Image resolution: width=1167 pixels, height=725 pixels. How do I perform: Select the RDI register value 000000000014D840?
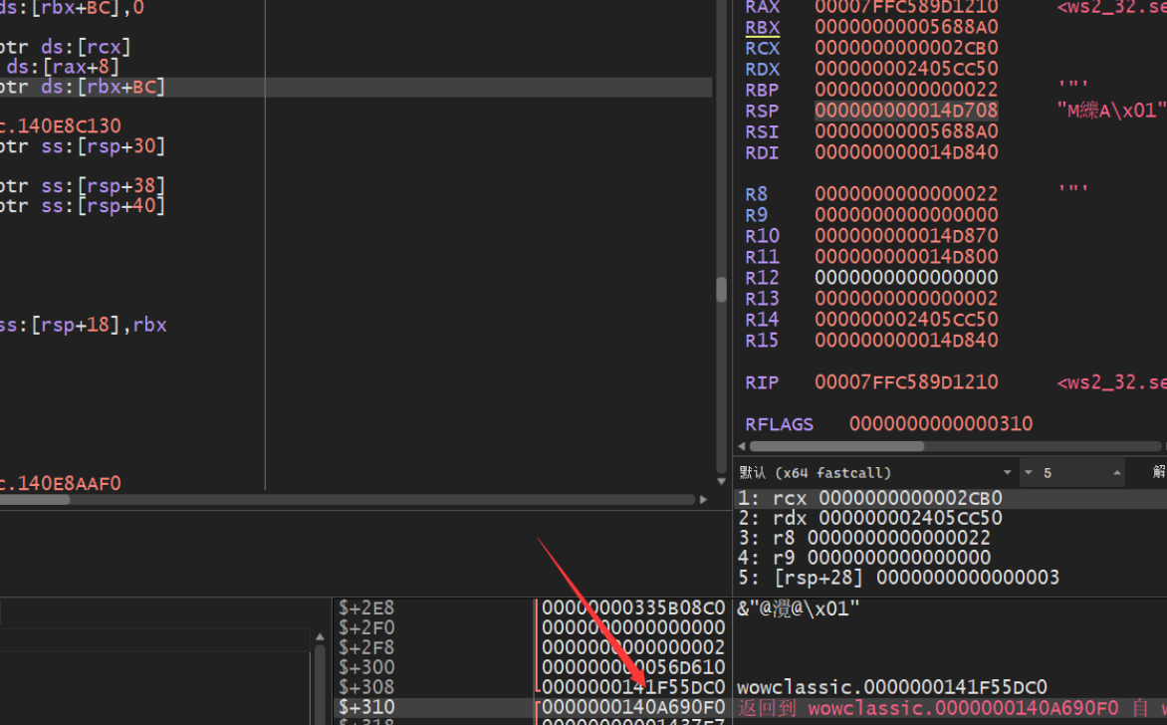(906, 152)
